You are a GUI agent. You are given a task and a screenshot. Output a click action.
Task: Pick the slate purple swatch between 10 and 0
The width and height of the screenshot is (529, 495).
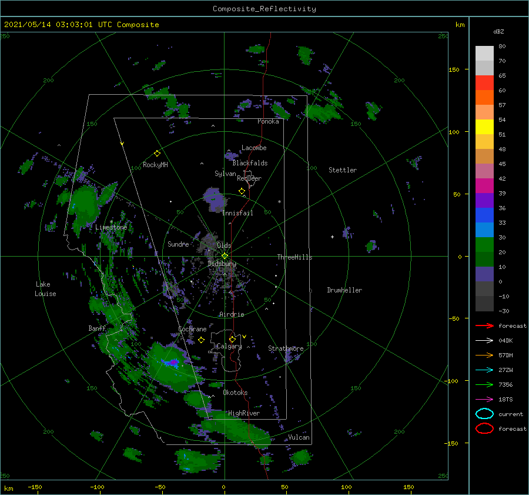pos(484,274)
